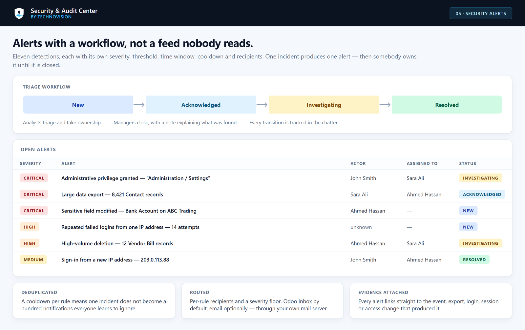Click New status on Sensitive field modified row
The width and height of the screenshot is (525, 330).
(468, 211)
